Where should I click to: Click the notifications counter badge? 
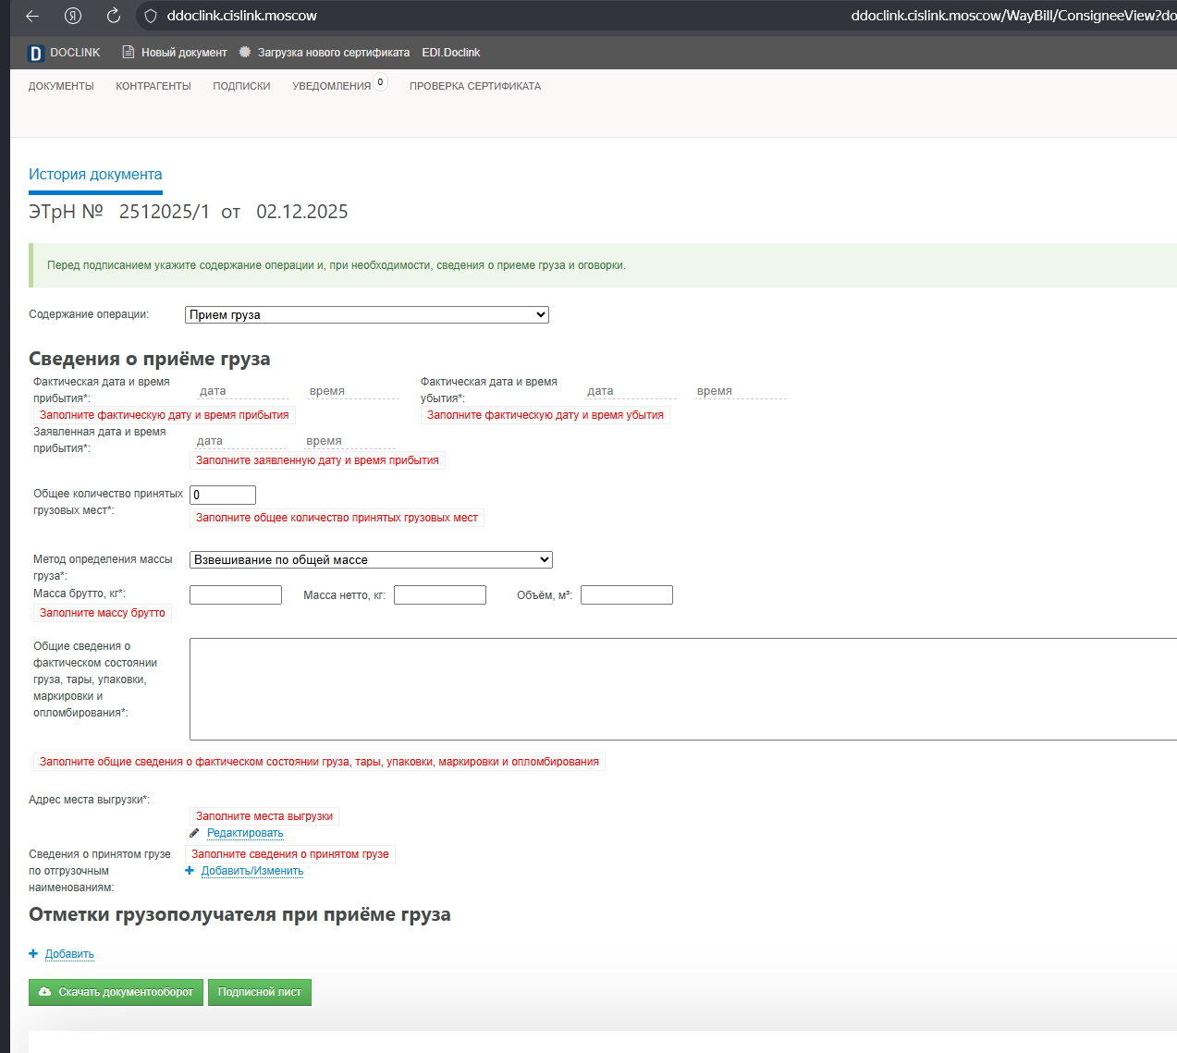pyautogui.click(x=380, y=82)
